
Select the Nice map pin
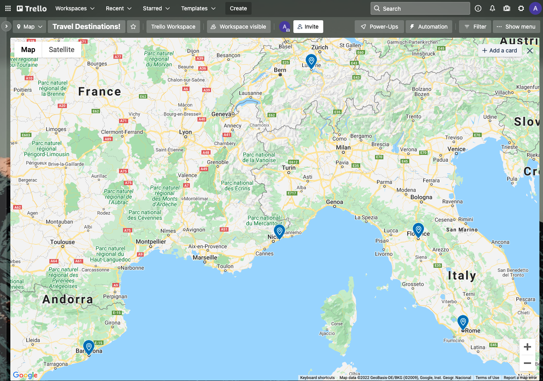point(279,232)
